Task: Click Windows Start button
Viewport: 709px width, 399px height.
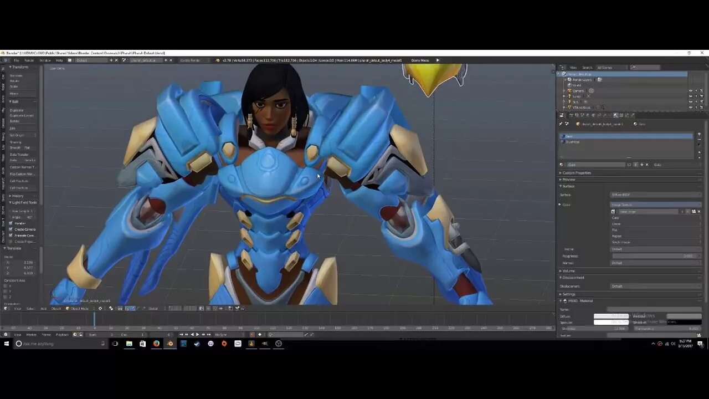Action: tap(7, 344)
